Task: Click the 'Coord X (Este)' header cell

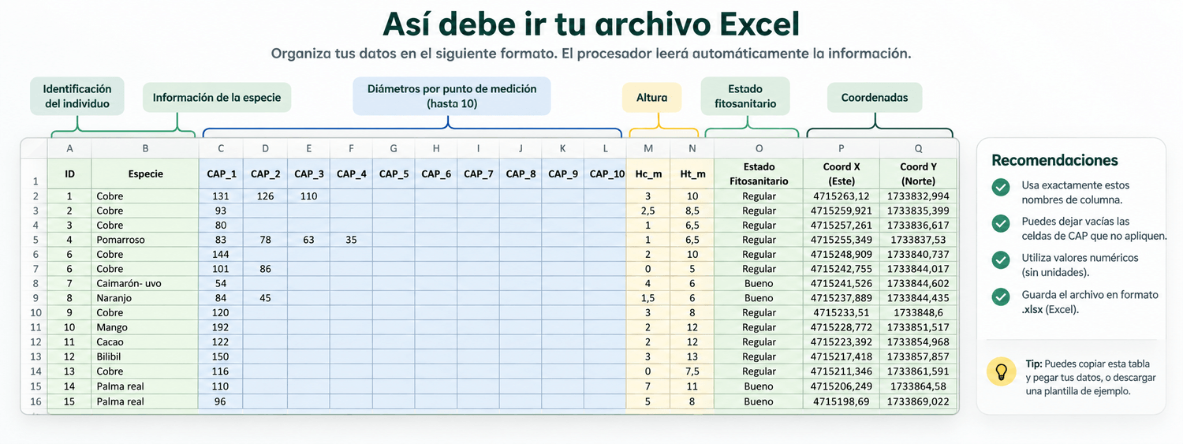Action: pos(842,173)
